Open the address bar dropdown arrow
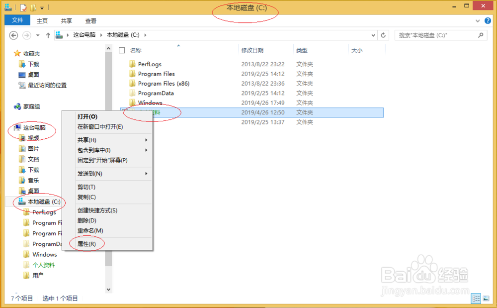The height and width of the screenshot is (308, 497). click(x=373, y=35)
